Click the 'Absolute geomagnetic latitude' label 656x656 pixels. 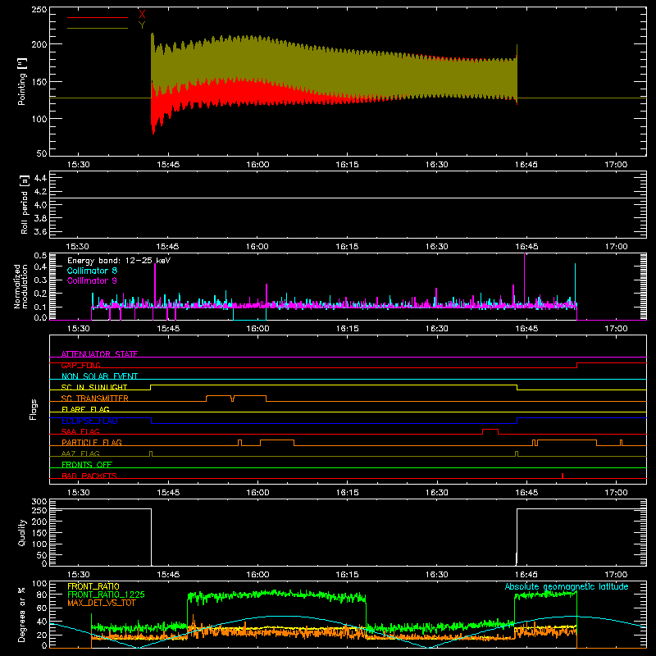567,586
